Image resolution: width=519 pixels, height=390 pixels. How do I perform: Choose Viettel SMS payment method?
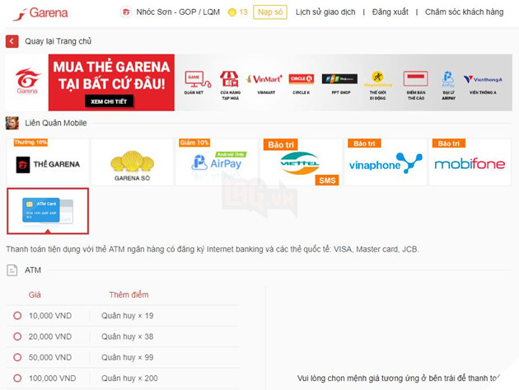(x=301, y=162)
